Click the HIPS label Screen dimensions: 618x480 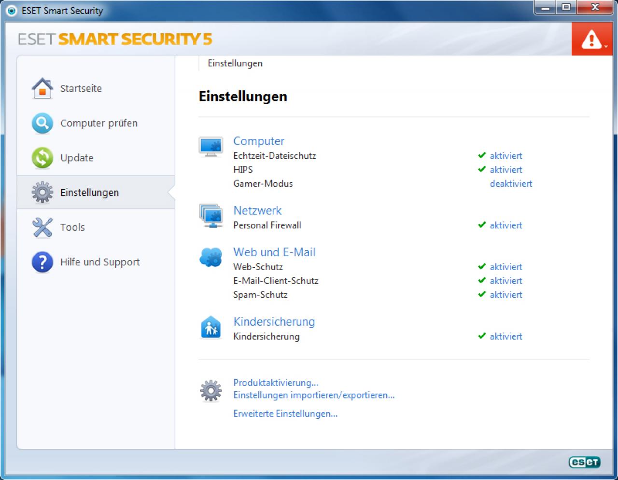243,170
